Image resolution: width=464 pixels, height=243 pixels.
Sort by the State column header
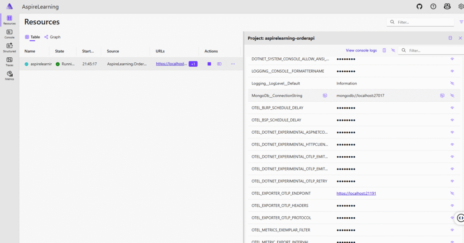[59, 51]
